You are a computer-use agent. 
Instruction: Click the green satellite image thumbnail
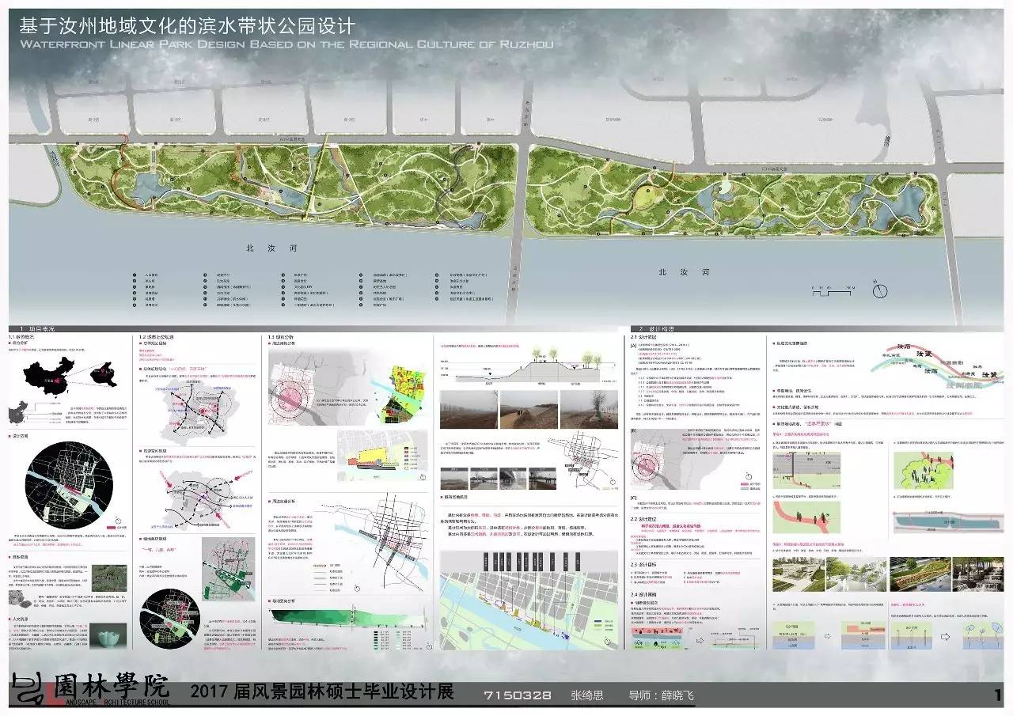(110, 578)
